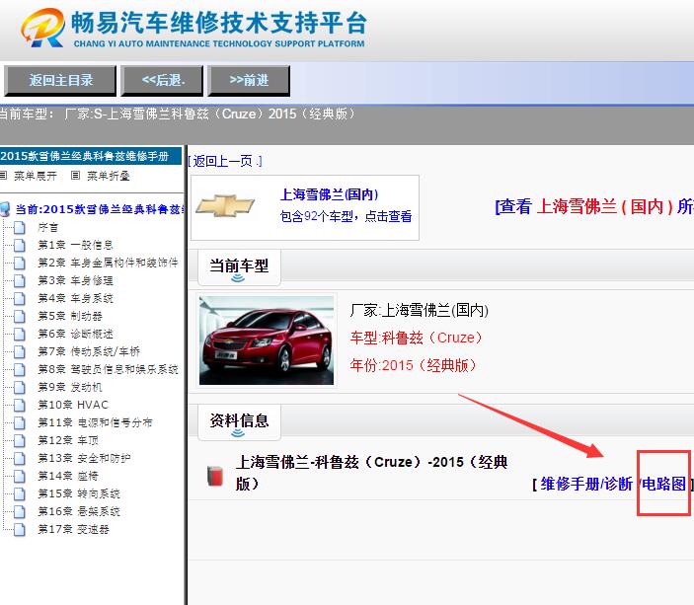Screen dimensions: 694x605
Task: Open 第14章 座椅
Action: tap(68, 476)
